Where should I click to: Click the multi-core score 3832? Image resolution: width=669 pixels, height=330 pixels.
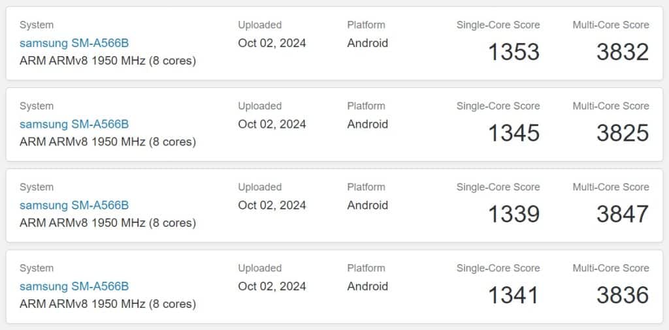[x=623, y=52]
